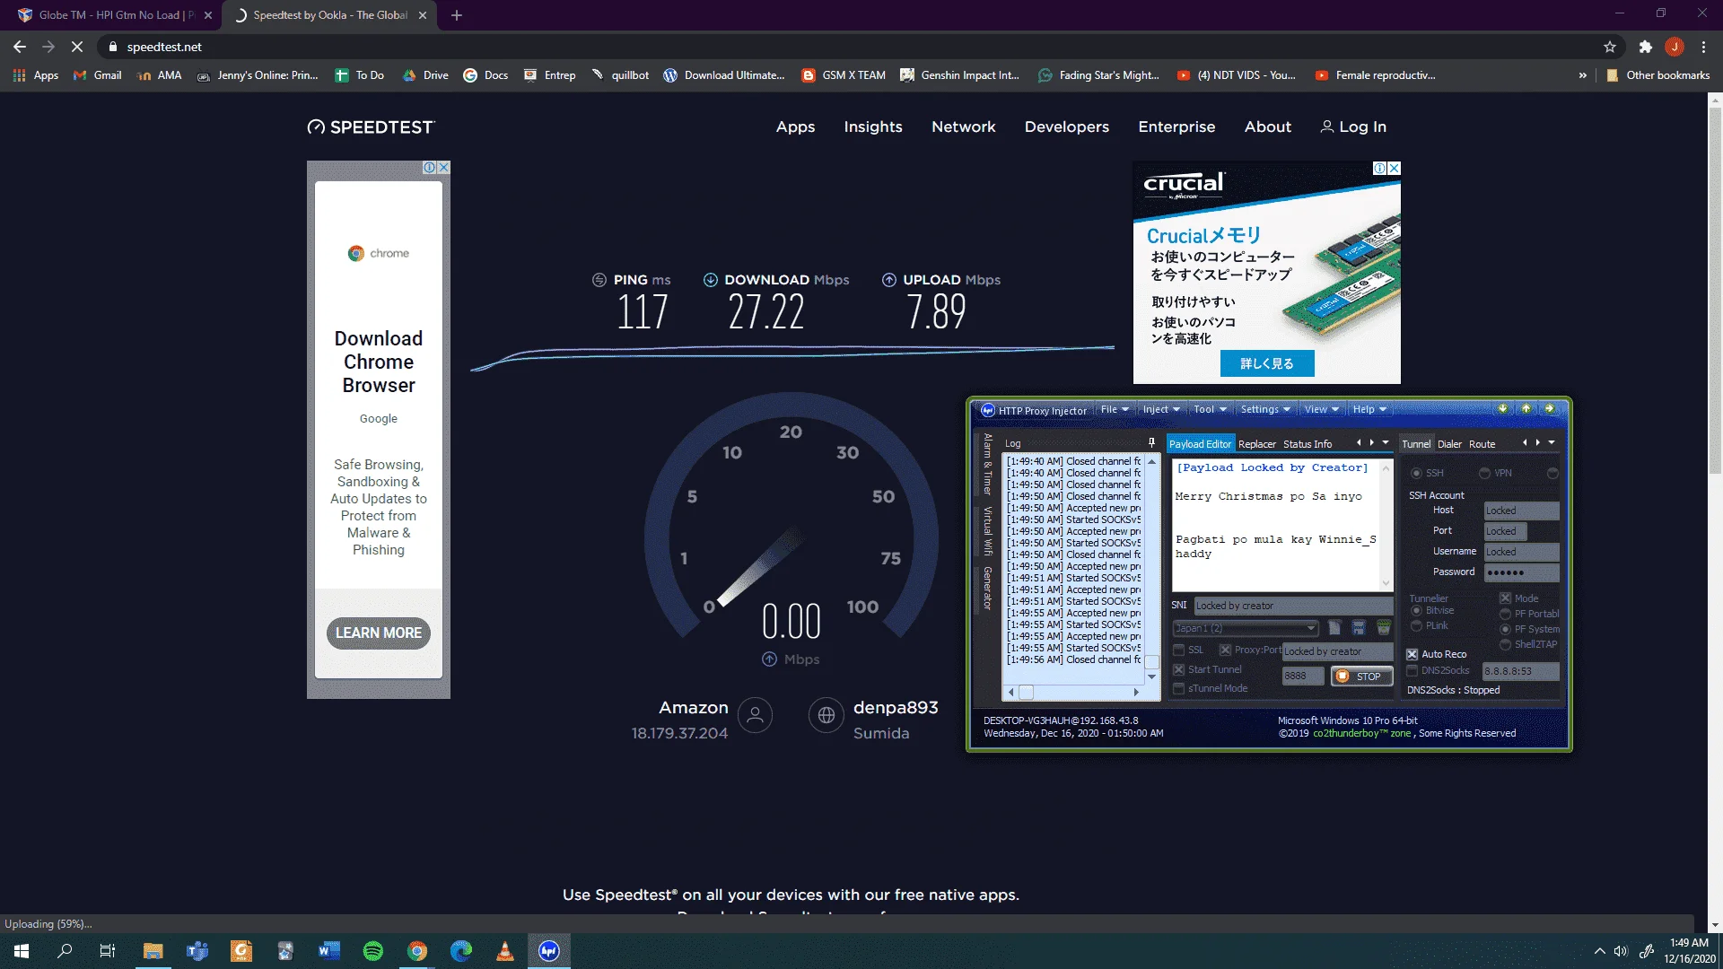Switch to the Status Info tab

(x=1307, y=444)
